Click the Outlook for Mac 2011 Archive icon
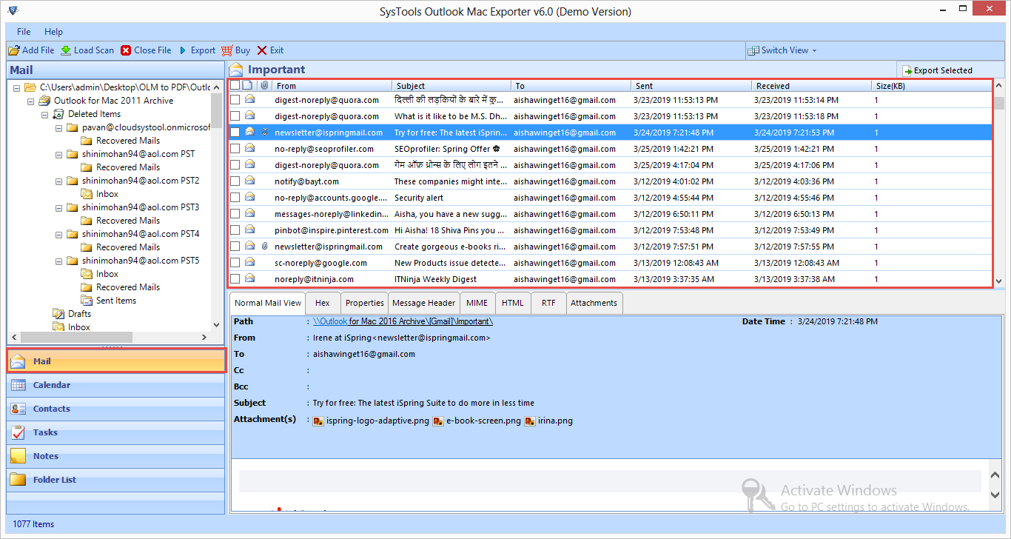The width and height of the screenshot is (1011, 539). click(44, 101)
